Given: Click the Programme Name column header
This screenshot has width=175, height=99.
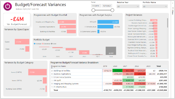Looking at the screenshot, I should point(59,66).
